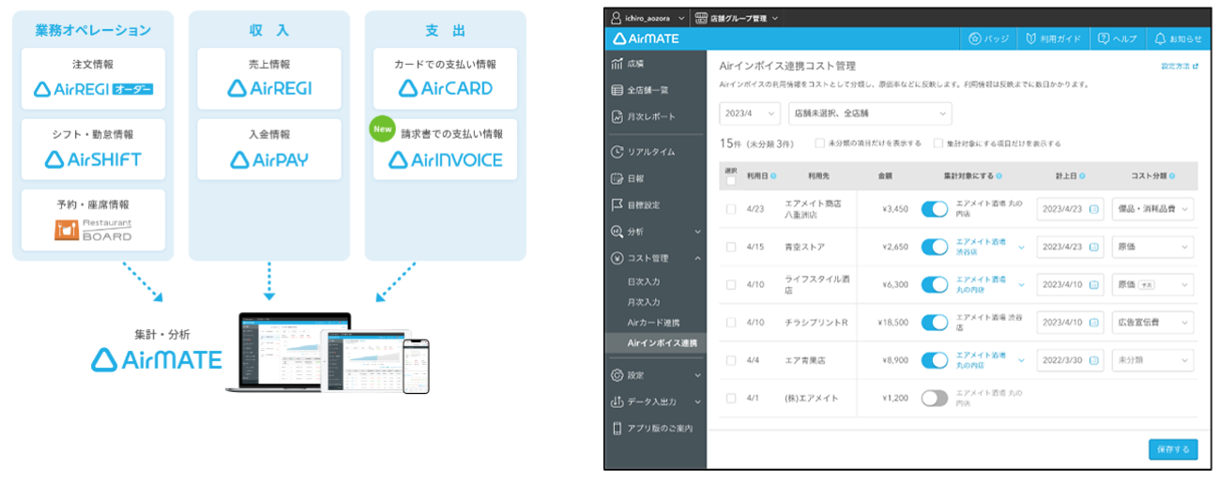Click the AirMATE logo in the blue header

646,38
